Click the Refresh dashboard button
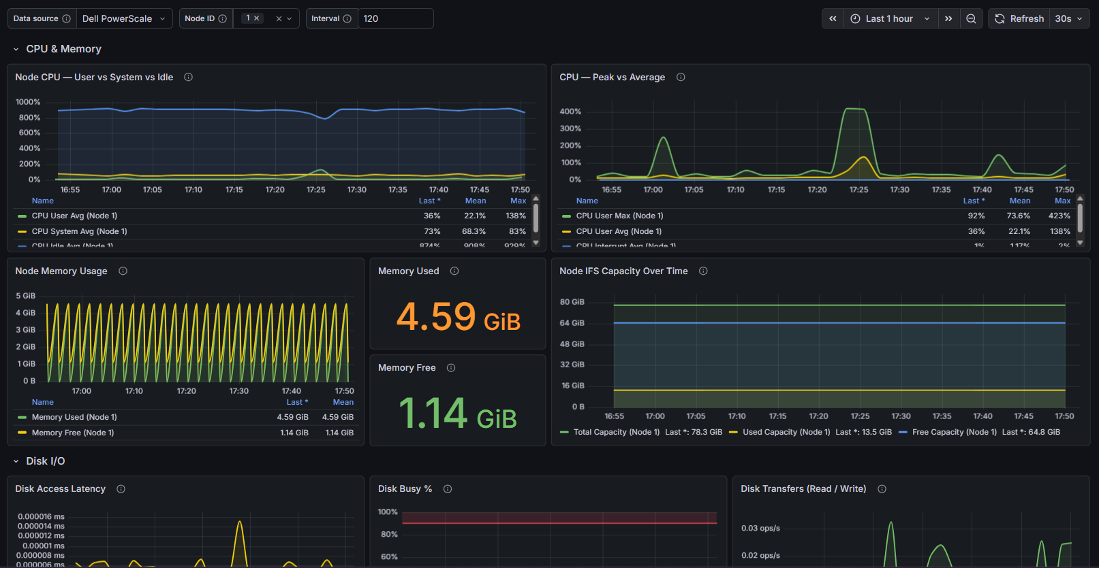1099x568 pixels. pos(1019,18)
